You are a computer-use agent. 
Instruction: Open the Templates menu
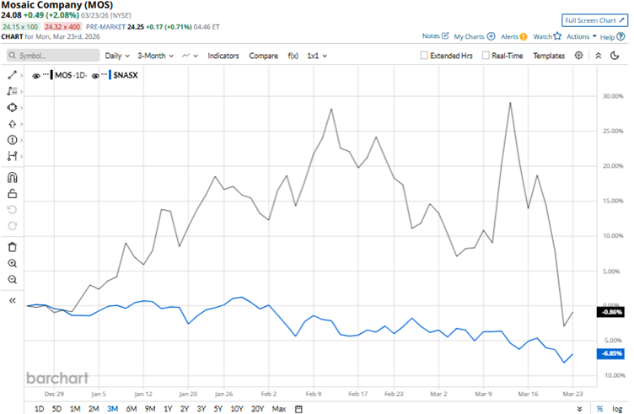click(x=549, y=56)
